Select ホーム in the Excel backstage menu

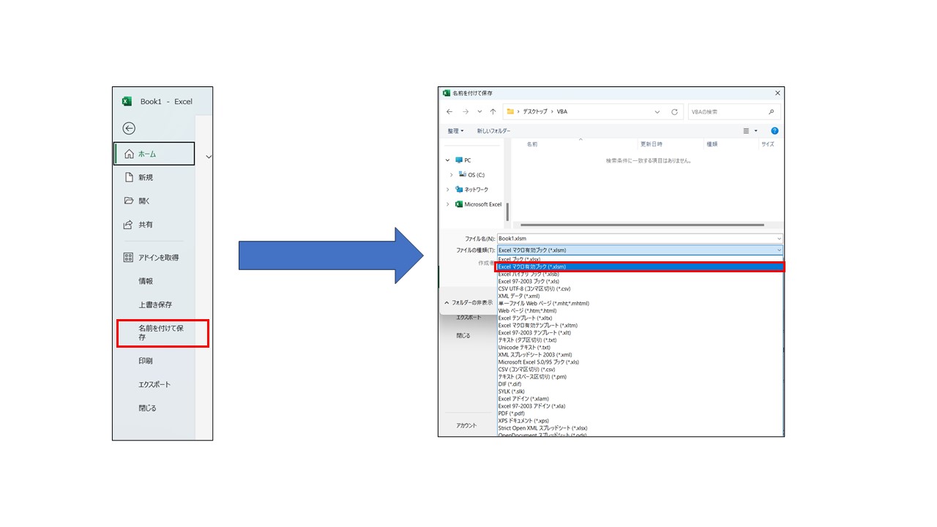pyautogui.click(x=154, y=154)
